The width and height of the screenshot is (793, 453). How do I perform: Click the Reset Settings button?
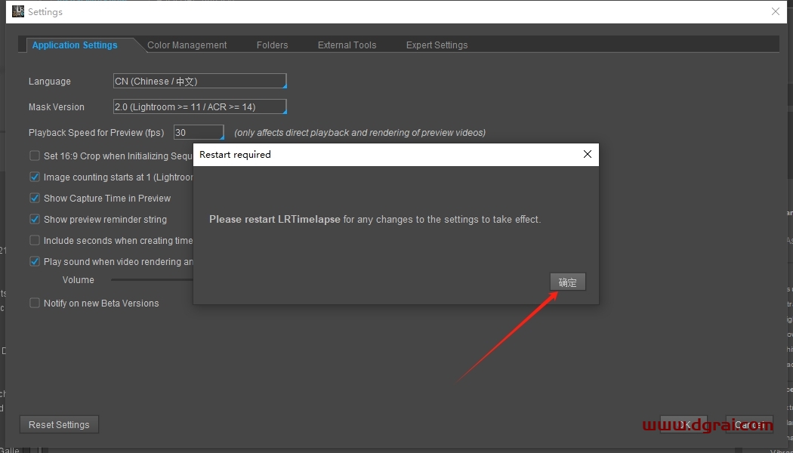59,425
